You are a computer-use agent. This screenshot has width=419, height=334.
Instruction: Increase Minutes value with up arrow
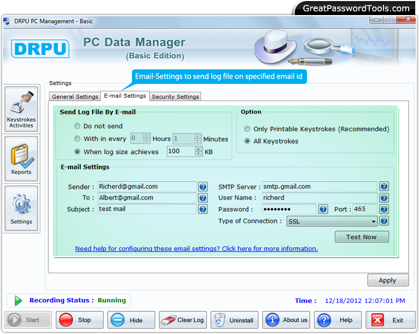click(198, 136)
